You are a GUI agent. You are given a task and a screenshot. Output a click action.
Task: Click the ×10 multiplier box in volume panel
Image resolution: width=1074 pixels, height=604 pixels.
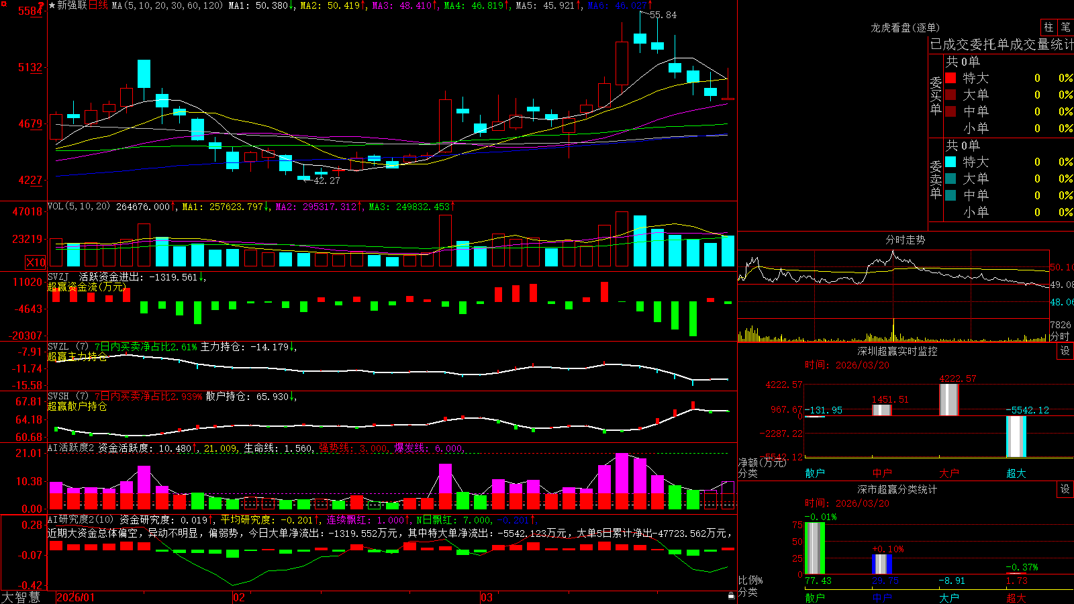36,262
